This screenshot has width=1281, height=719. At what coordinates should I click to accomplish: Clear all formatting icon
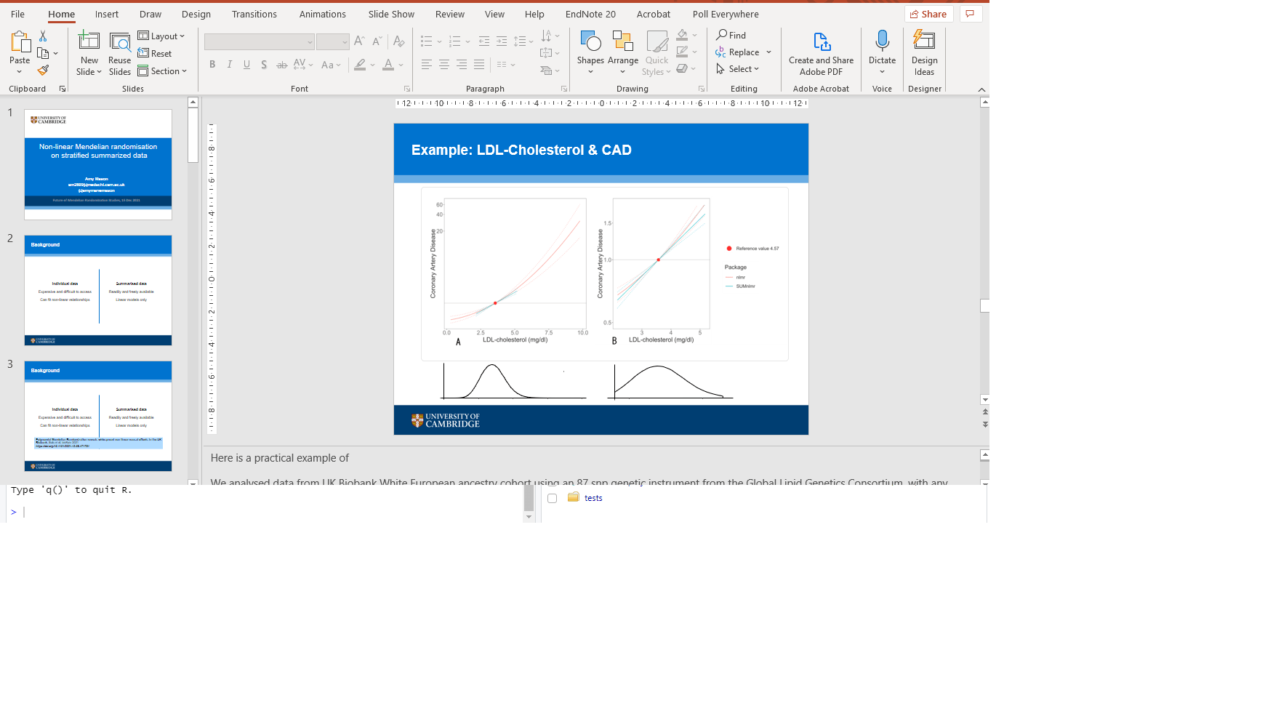398,41
